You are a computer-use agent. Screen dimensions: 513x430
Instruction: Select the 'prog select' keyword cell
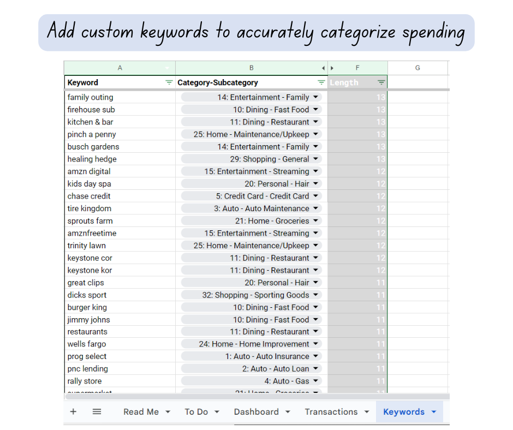tap(120, 356)
